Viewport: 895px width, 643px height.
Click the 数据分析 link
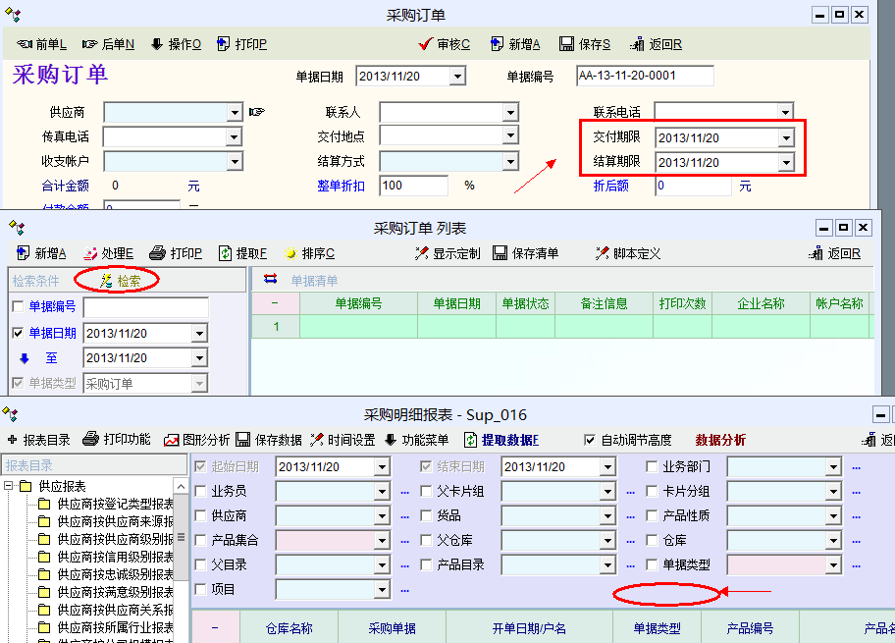[720, 440]
